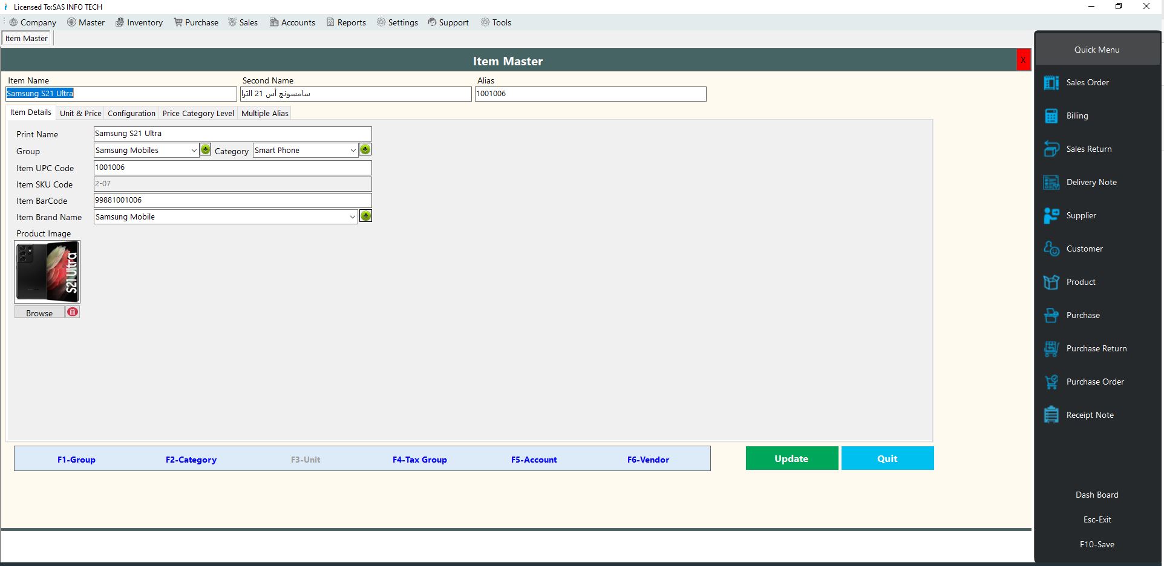Open the Reports menu
This screenshot has width=1164, height=566.
(346, 22)
